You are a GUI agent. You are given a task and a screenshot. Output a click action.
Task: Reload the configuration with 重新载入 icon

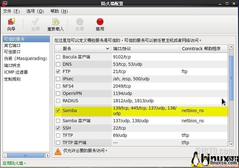tap(56, 22)
